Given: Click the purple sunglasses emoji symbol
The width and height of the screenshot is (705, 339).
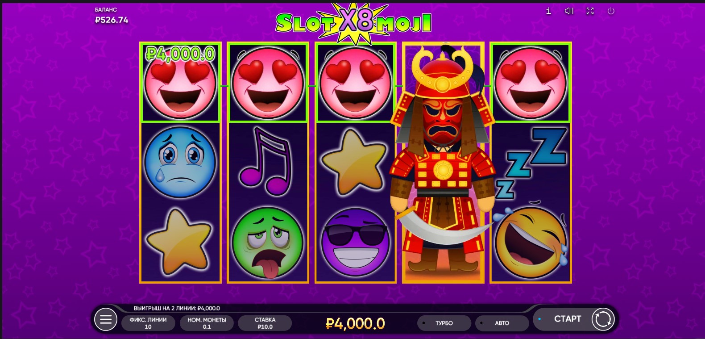Looking at the screenshot, I should pyautogui.click(x=356, y=242).
